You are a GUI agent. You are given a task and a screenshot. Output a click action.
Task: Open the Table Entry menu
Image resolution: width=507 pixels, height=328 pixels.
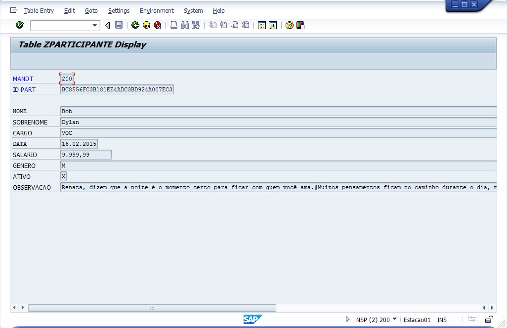click(x=39, y=10)
